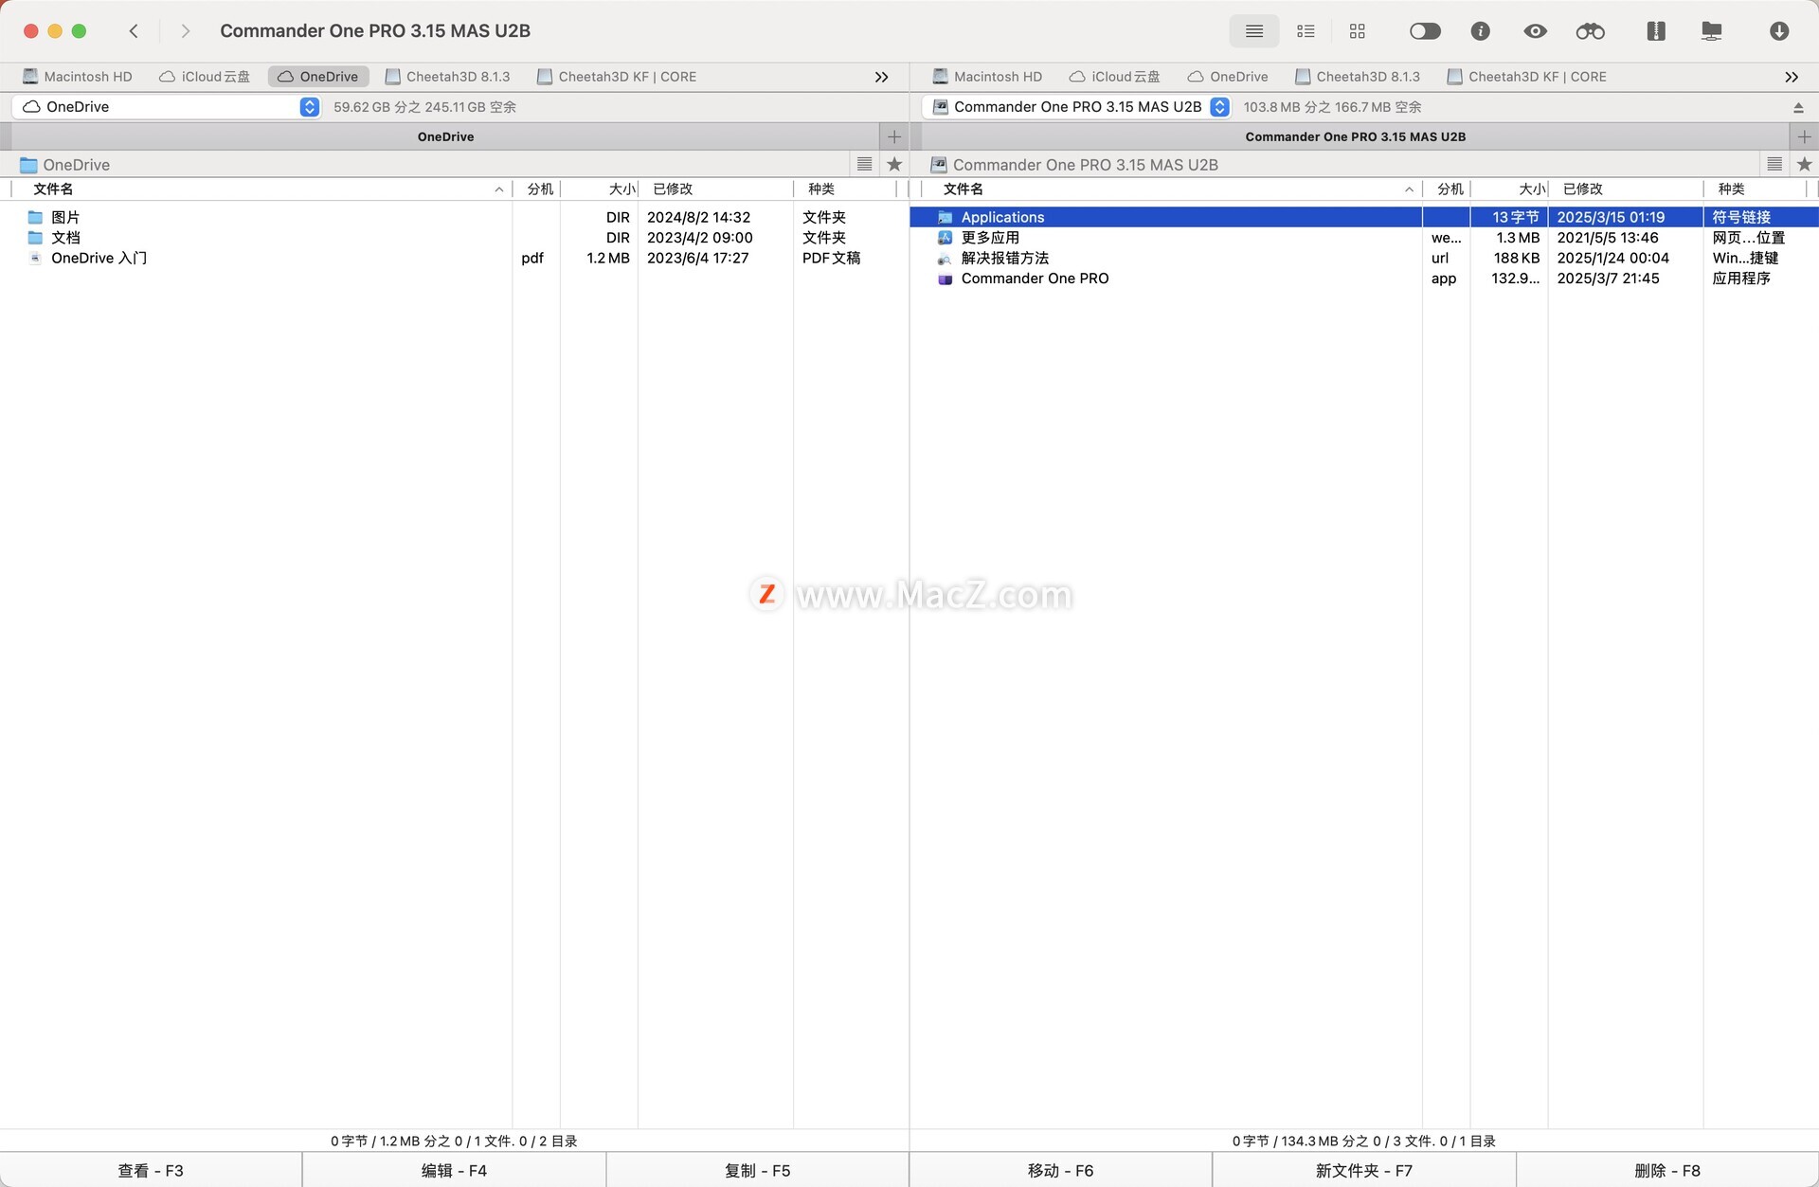Image resolution: width=1819 pixels, height=1187 pixels.
Task: Select the 更多应用 file
Action: pos(1364,238)
